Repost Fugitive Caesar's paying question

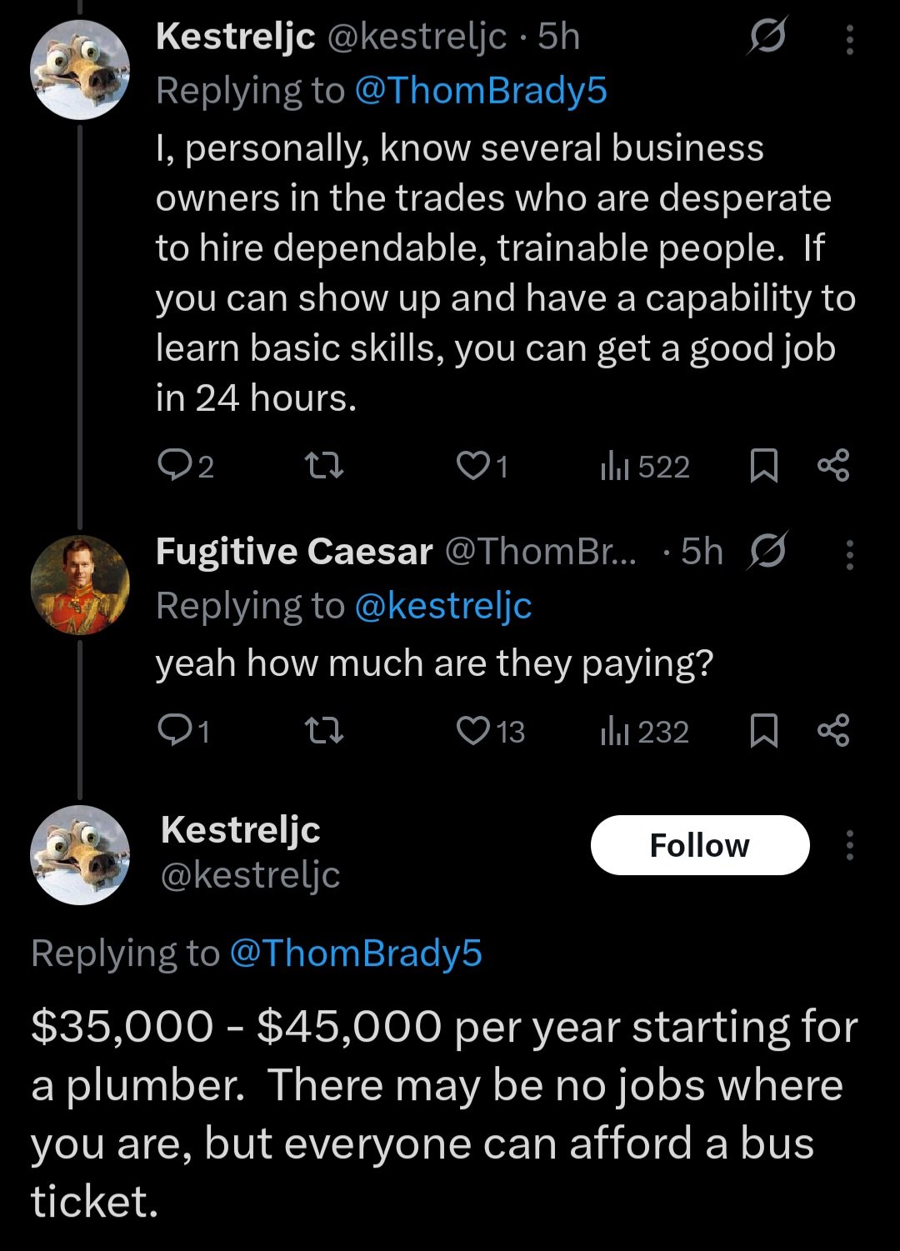[324, 731]
